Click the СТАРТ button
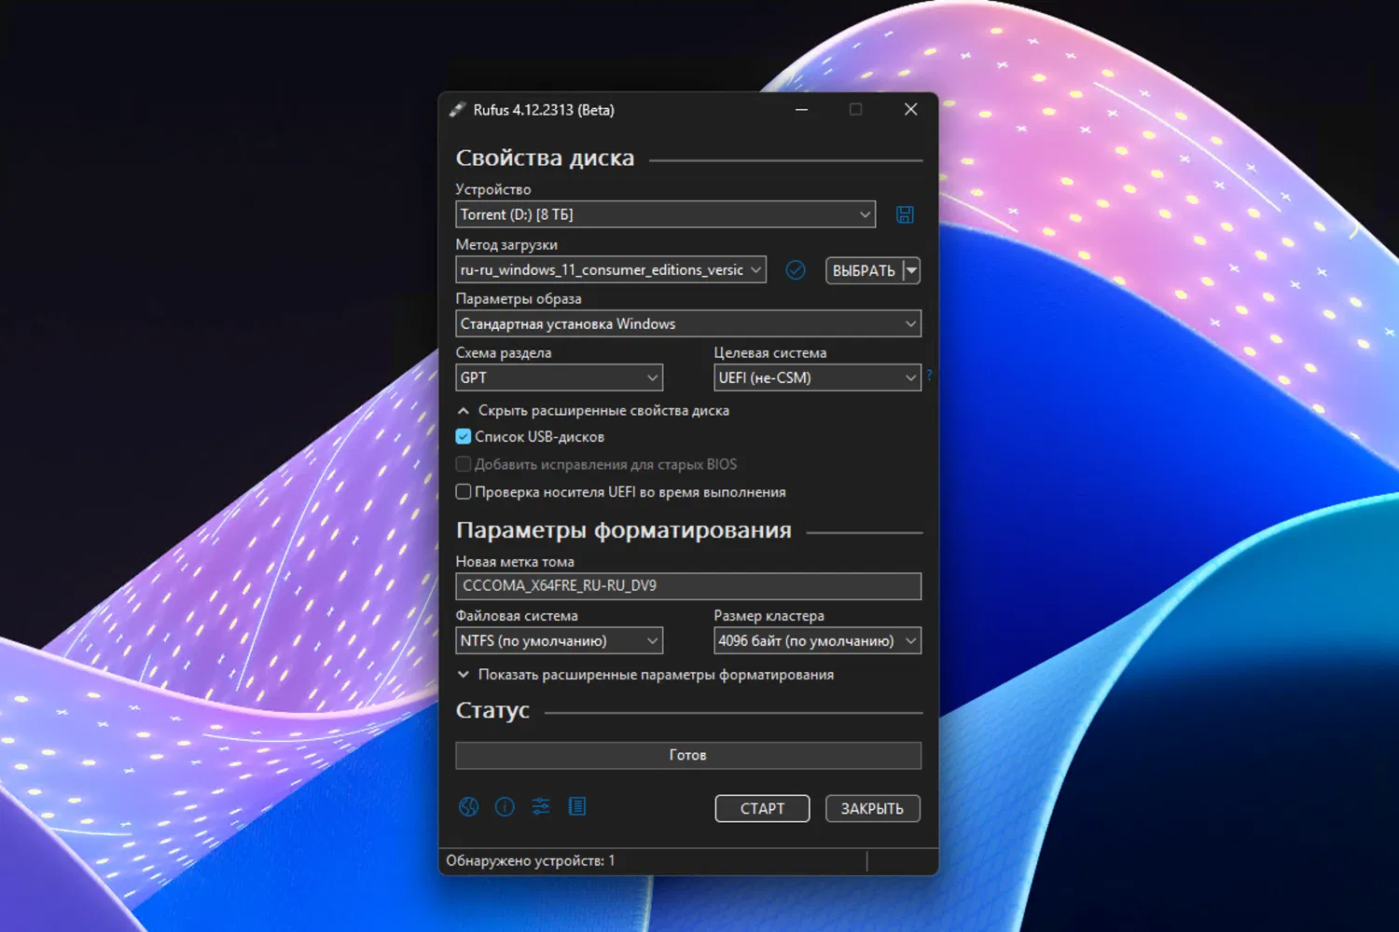1399x932 pixels. pyautogui.click(x=763, y=809)
